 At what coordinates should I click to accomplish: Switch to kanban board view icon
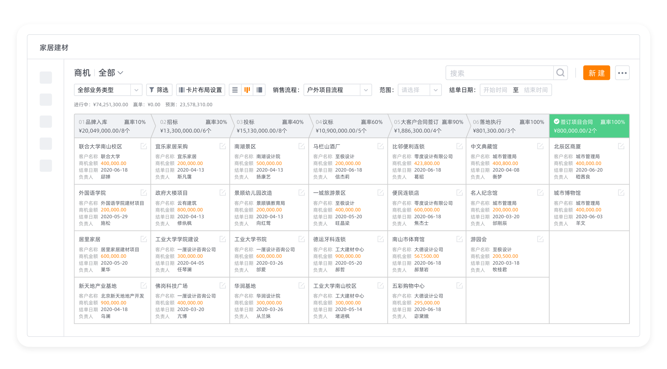[247, 90]
